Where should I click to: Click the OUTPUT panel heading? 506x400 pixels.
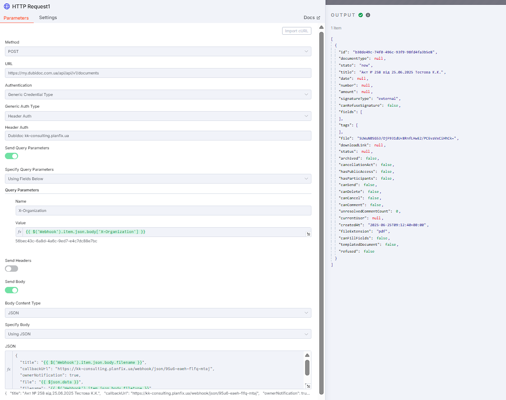coord(343,15)
